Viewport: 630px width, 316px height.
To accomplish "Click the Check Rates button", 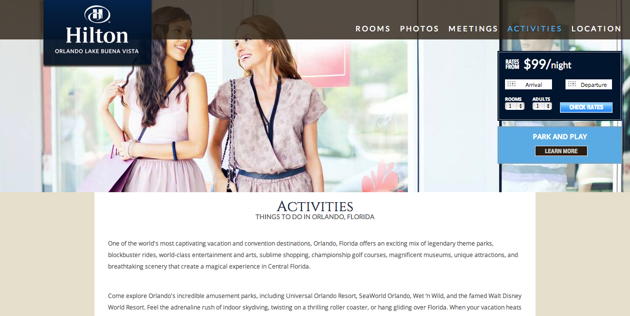I will (x=586, y=107).
